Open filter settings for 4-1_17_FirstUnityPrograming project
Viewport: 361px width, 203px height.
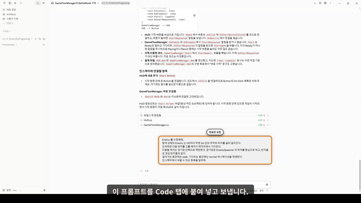point(44,39)
